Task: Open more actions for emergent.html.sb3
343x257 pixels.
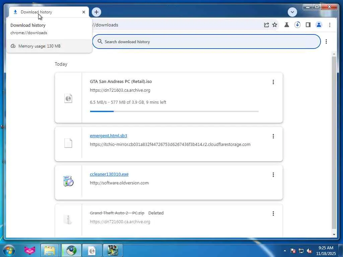Action: tap(273, 136)
